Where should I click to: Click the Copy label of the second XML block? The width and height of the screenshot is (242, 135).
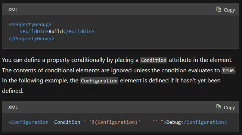229,107
